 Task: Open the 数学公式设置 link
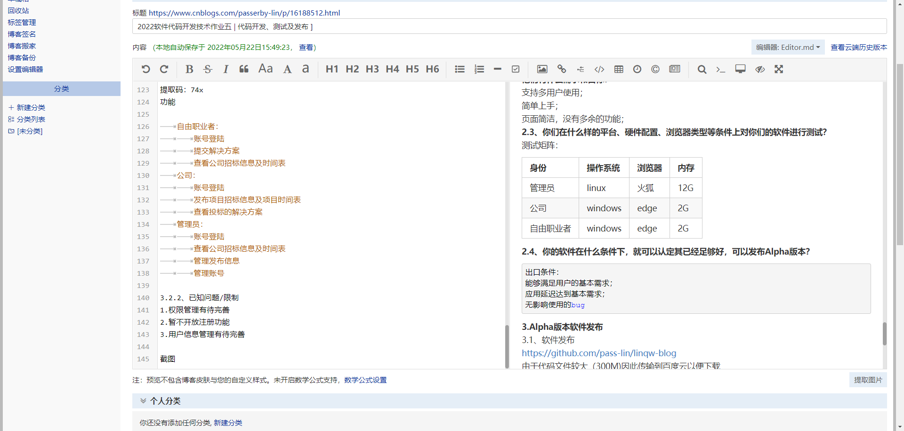point(365,380)
